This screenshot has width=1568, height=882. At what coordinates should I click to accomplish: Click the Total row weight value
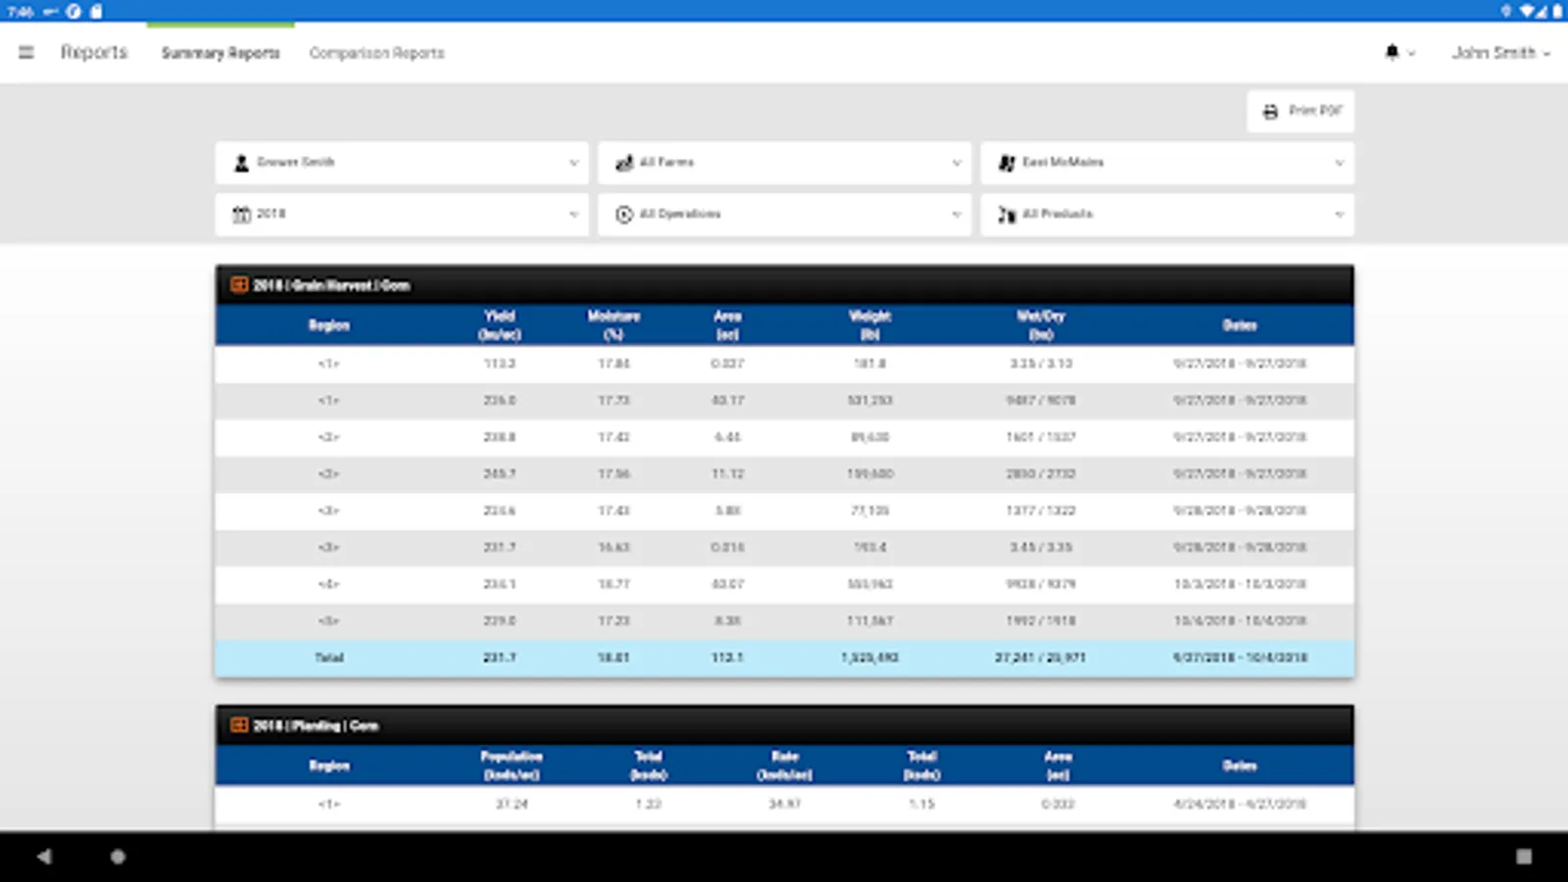pyautogui.click(x=870, y=658)
